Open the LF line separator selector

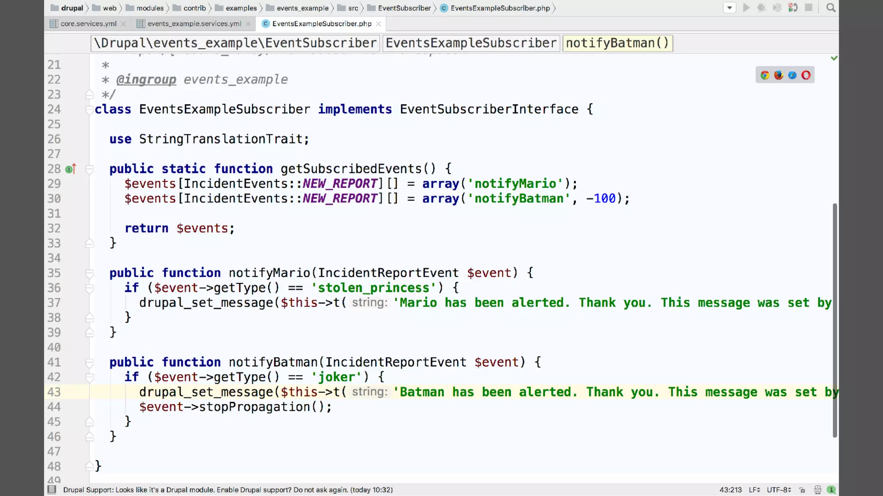pyautogui.click(x=755, y=490)
